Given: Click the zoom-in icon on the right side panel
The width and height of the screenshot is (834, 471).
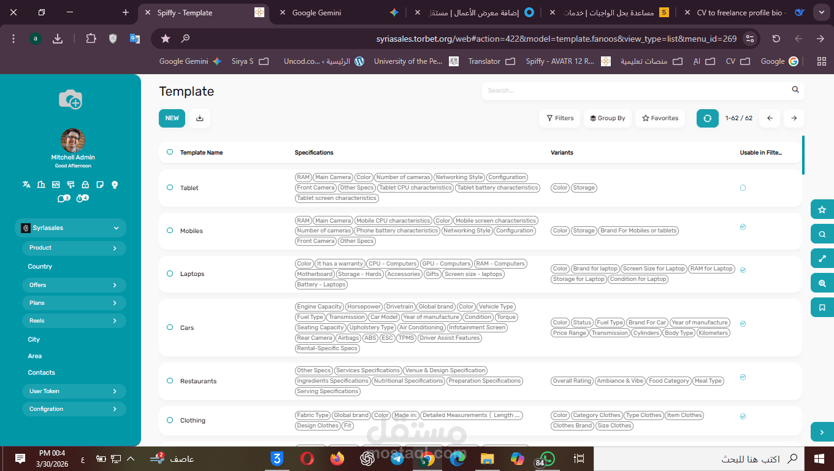Looking at the screenshot, I should [x=822, y=283].
